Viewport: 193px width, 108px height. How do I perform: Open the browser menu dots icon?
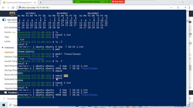(190, 7)
